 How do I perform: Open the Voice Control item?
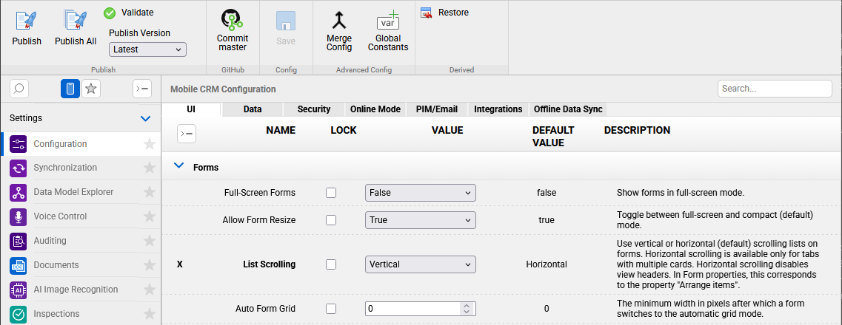pyautogui.click(x=81, y=216)
